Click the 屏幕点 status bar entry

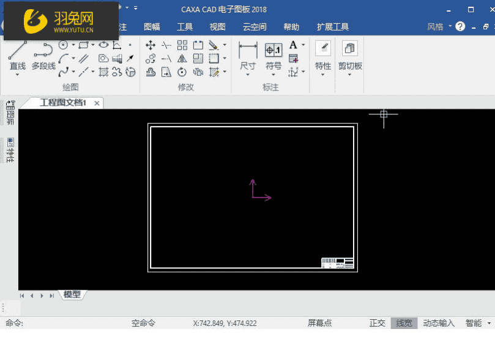(x=319, y=323)
